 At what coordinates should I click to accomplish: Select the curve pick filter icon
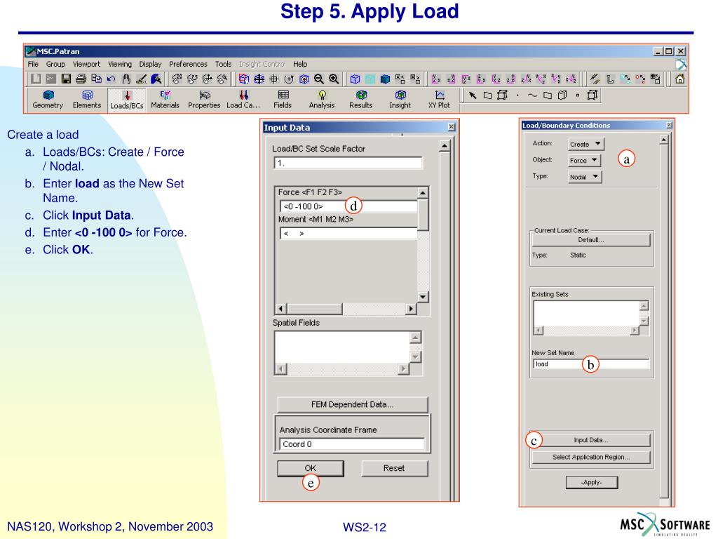pos(532,95)
